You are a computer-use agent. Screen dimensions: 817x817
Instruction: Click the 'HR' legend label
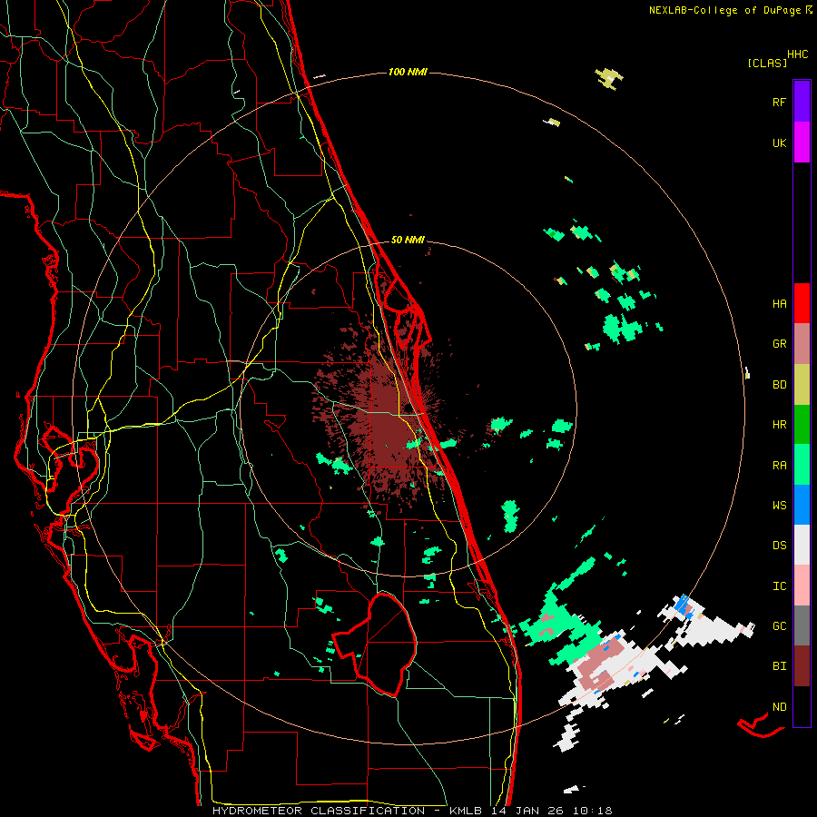[x=779, y=425]
